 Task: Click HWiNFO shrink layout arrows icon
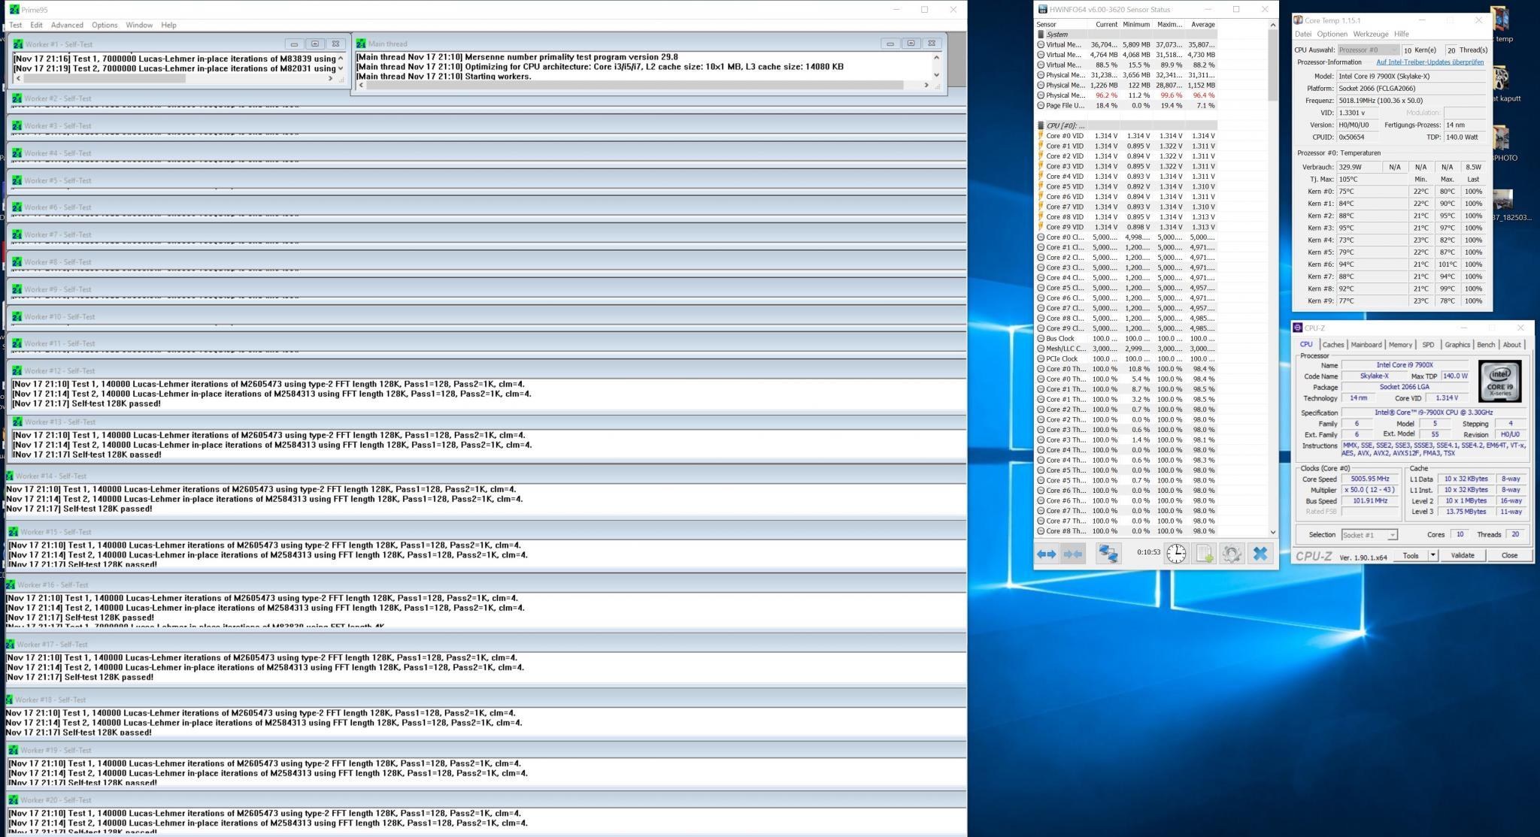[1073, 554]
